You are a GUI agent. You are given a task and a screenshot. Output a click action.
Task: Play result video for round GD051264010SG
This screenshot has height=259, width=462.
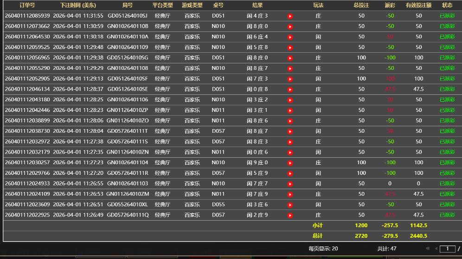click(290, 58)
